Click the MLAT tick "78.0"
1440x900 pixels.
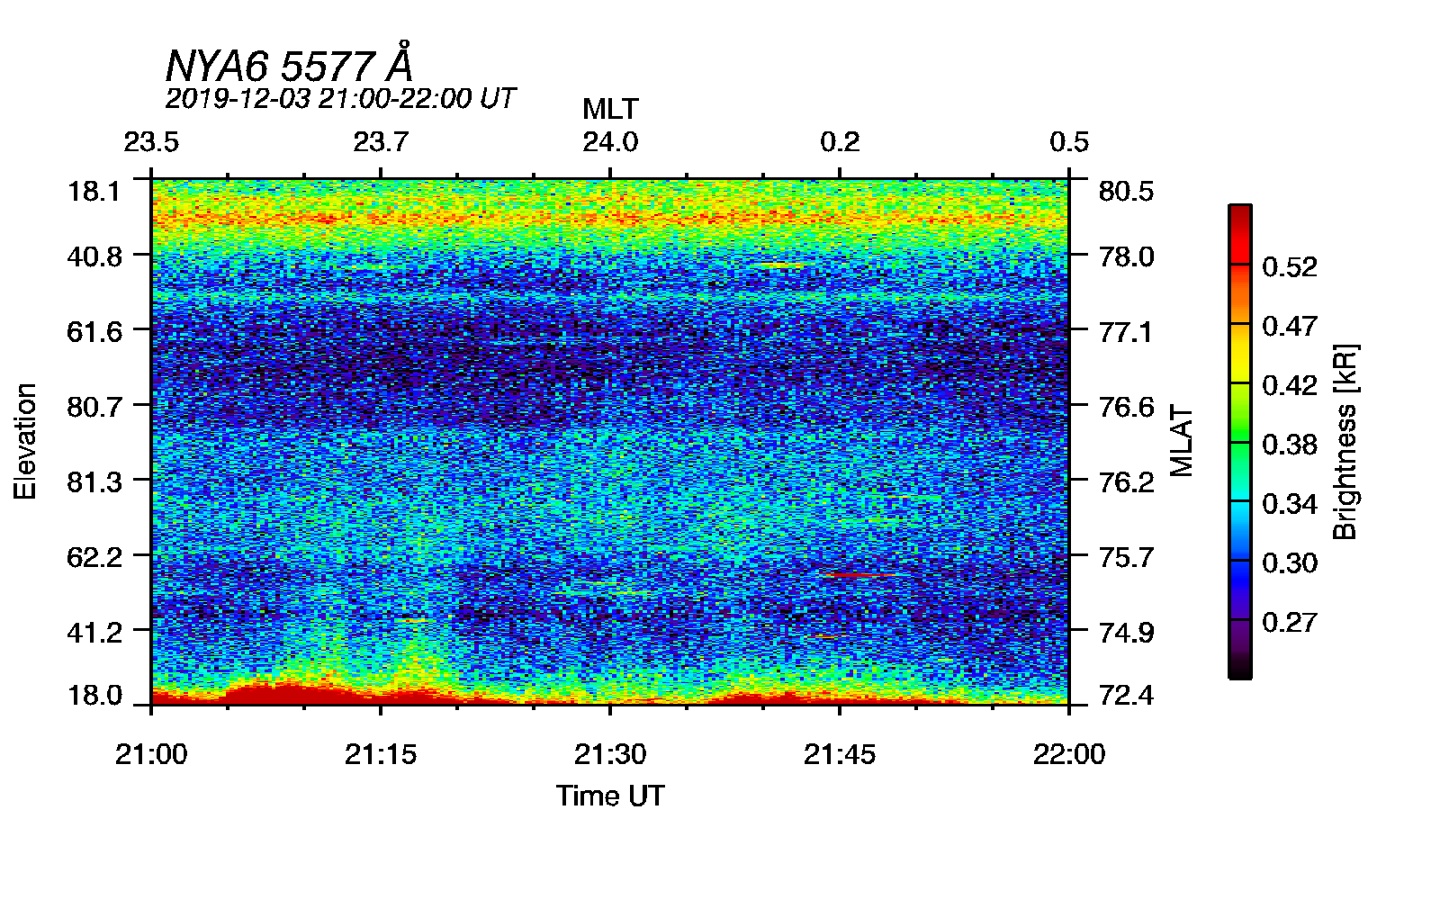pyautogui.click(x=1126, y=256)
